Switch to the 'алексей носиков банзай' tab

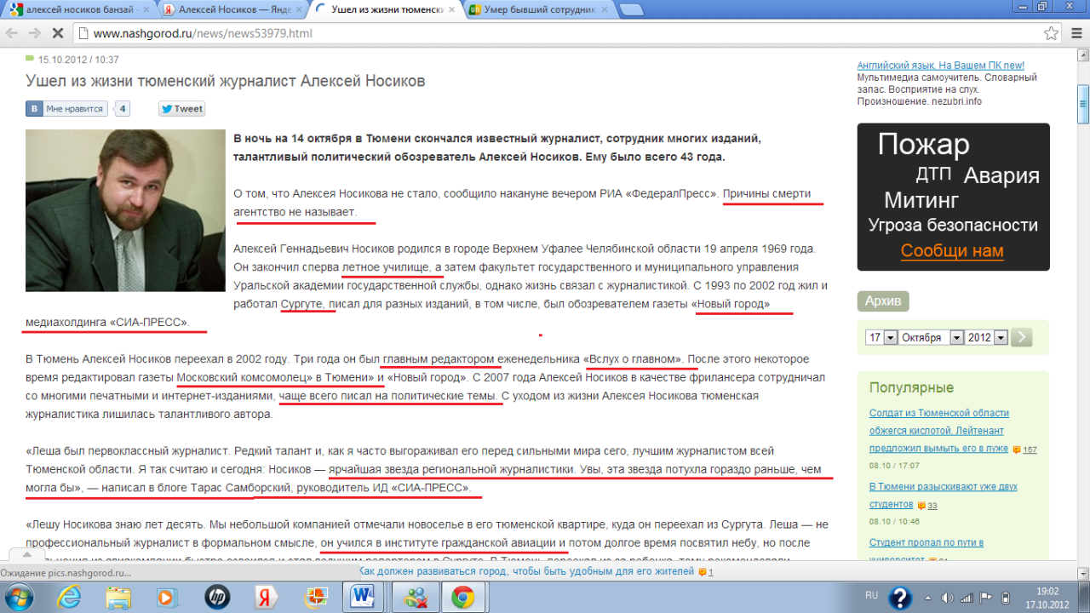point(76,10)
